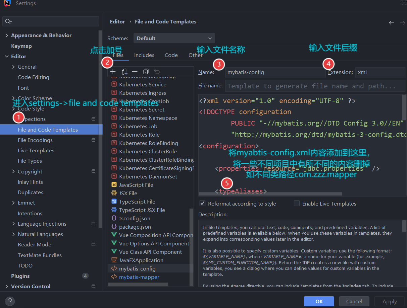Click the Cancel button

(354, 301)
